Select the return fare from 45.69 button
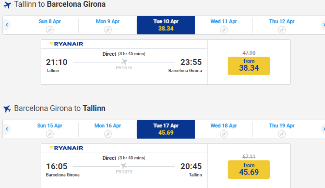The width and height of the screenshot is (325, 188). (x=249, y=170)
